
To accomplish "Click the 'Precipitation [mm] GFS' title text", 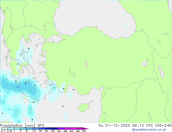I will pos(22,126).
